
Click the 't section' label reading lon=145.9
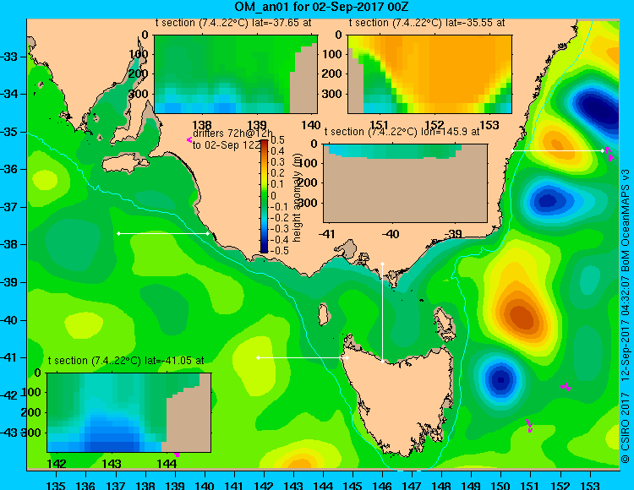coord(402,132)
